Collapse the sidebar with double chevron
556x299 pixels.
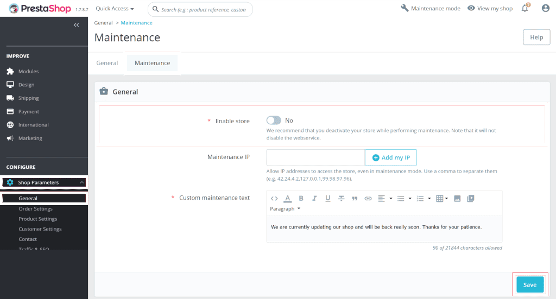click(x=76, y=25)
